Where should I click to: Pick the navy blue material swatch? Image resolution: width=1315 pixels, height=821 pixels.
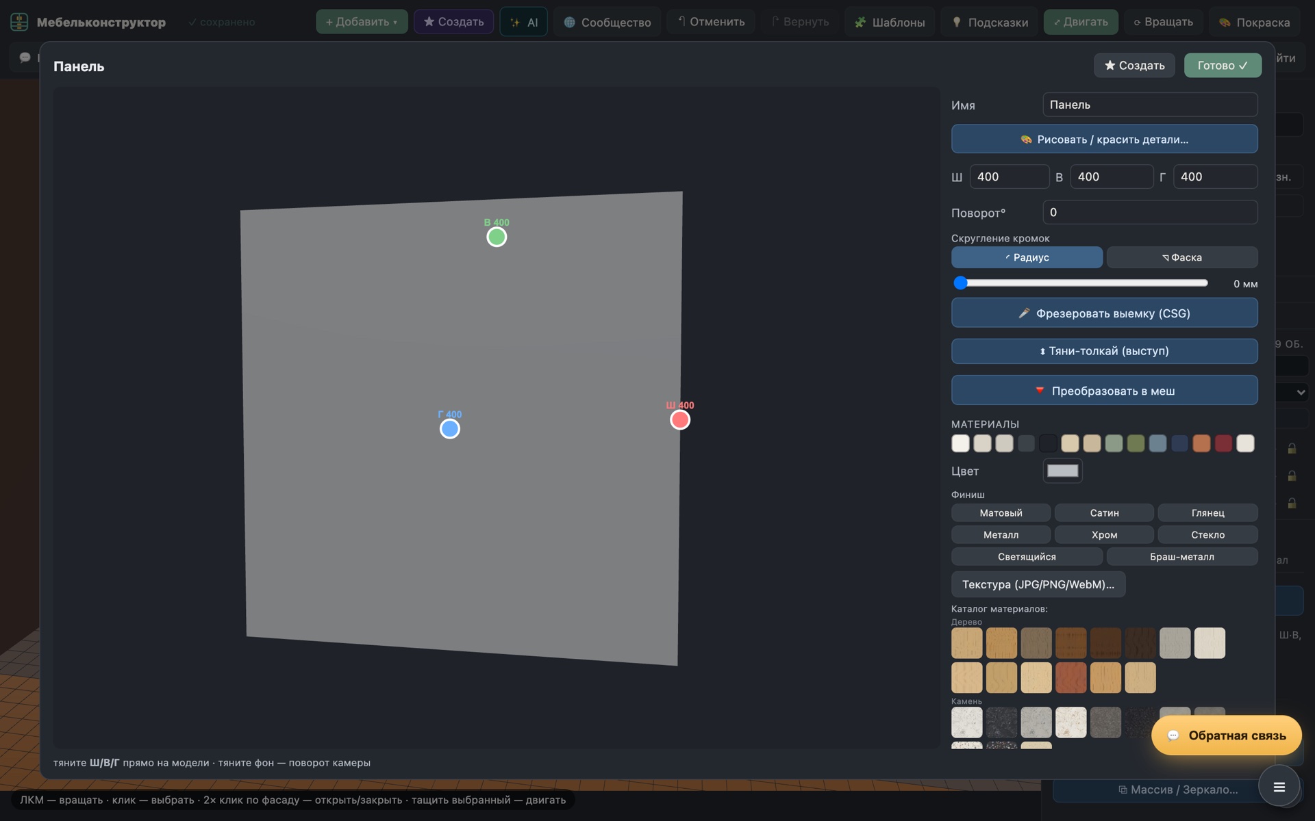click(1179, 443)
